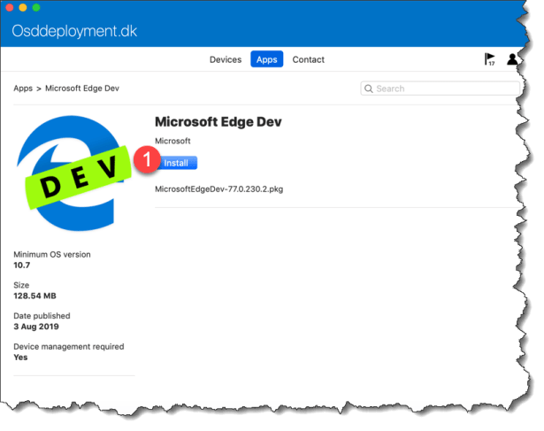The image size is (544, 431).
Task: Switch to the Devices tab
Action: click(225, 59)
